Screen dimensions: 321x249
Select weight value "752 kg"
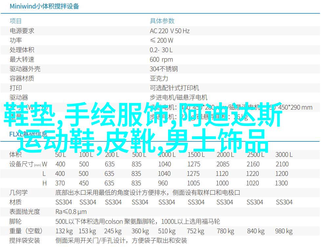(196, 231)
